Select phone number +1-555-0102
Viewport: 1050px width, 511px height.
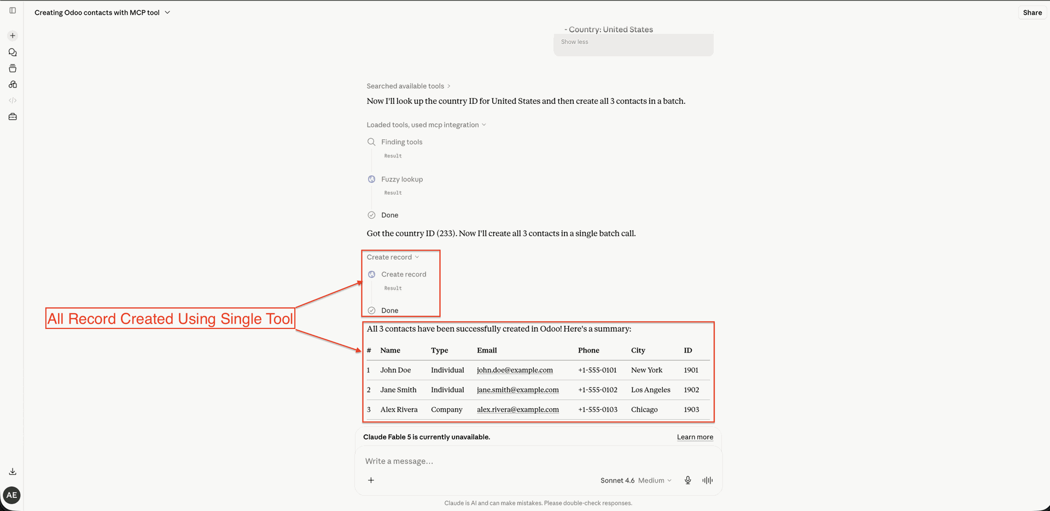point(597,390)
